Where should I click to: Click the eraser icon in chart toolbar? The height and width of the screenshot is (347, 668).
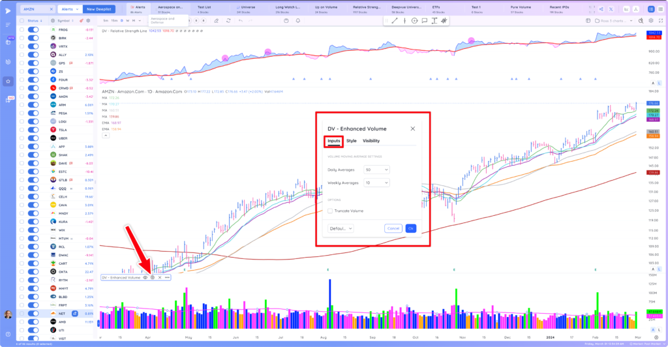[x=217, y=20]
